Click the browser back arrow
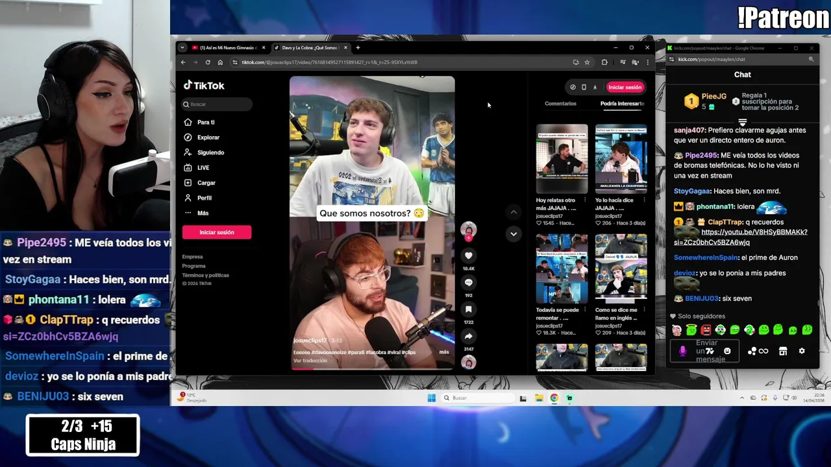Image resolution: width=831 pixels, height=467 pixels. pos(183,62)
